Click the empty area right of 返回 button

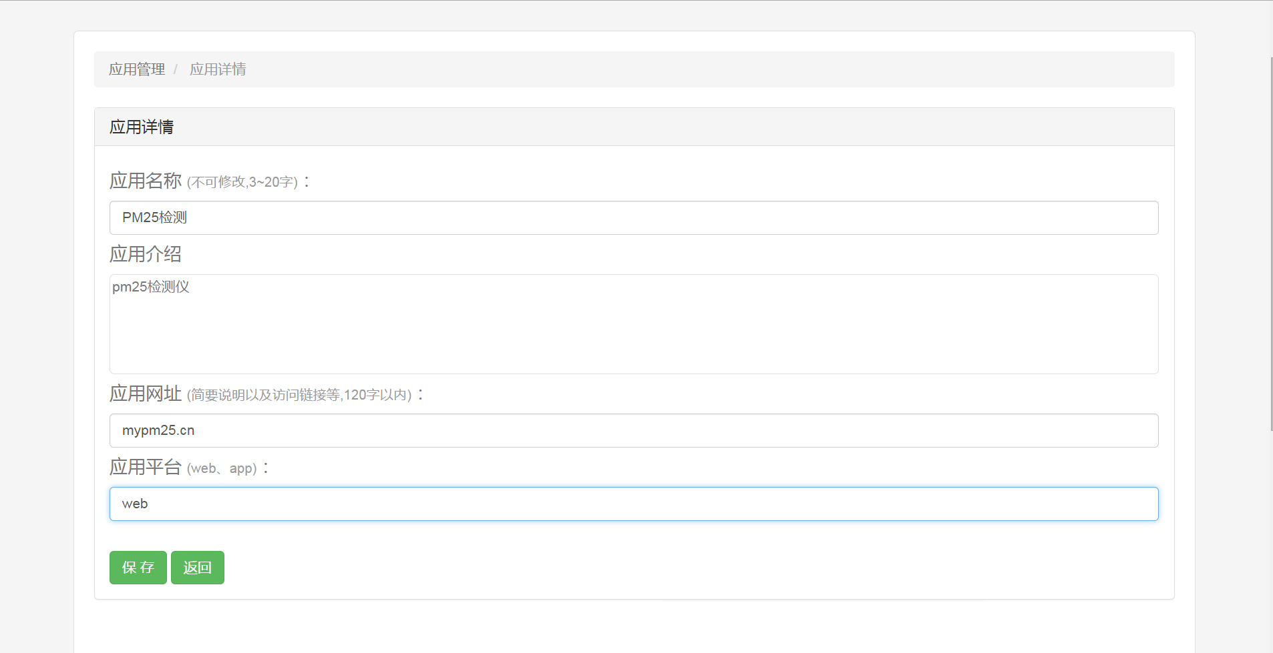[x=601, y=568]
